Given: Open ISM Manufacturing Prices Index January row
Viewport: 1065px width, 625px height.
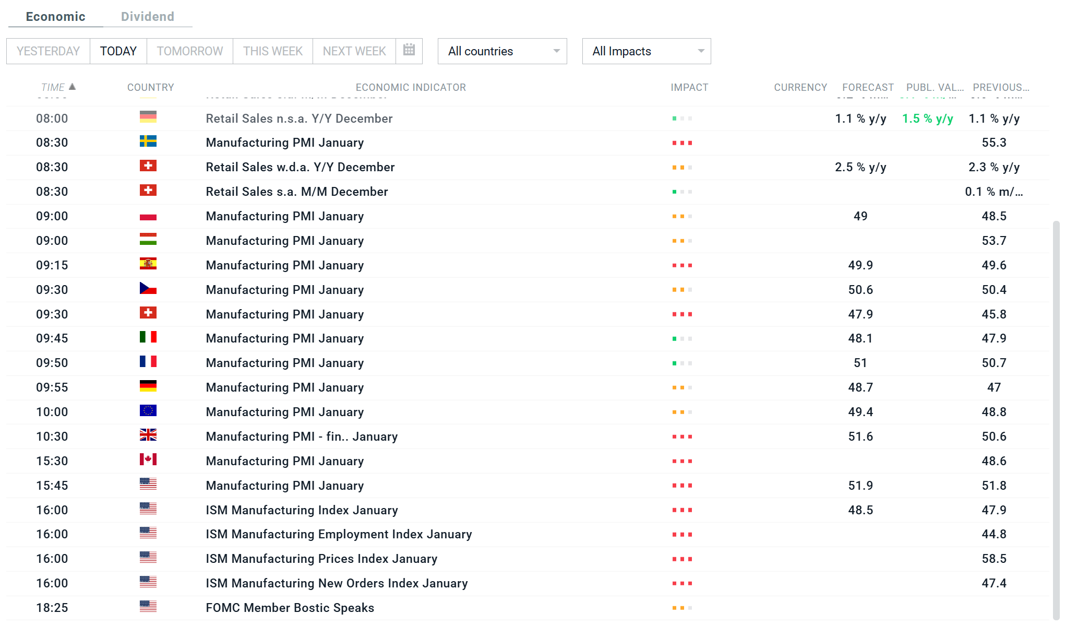Looking at the screenshot, I should coord(321,559).
